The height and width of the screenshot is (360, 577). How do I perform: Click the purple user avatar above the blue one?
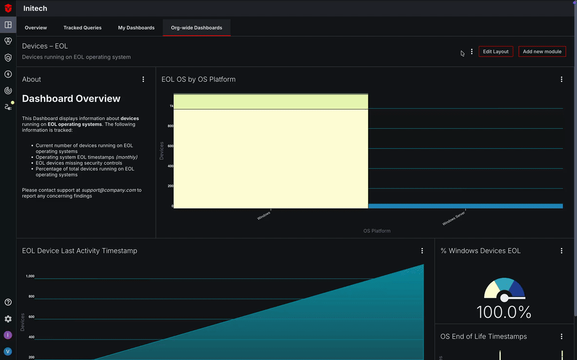[7, 334]
